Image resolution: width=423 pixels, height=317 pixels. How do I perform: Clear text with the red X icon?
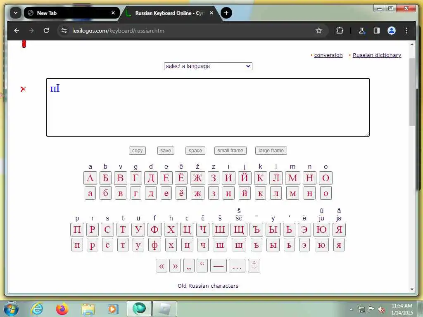pos(23,89)
